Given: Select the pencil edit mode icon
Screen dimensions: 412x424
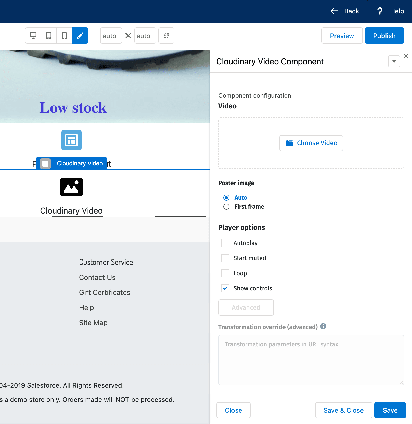Looking at the screenshot, I should coord(80,36).
